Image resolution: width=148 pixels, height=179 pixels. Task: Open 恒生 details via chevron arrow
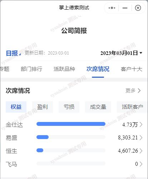[x=141, y=151]
